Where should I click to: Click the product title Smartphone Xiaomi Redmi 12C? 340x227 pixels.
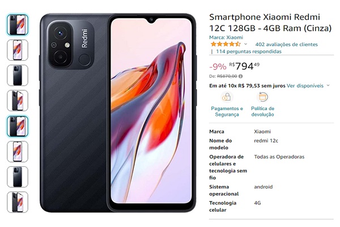(270, 23)
